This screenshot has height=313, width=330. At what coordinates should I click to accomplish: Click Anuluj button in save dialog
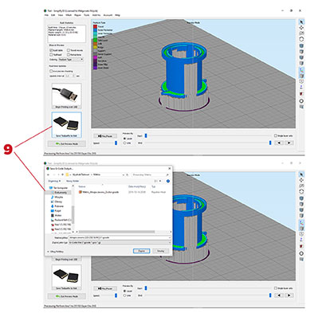160,251
